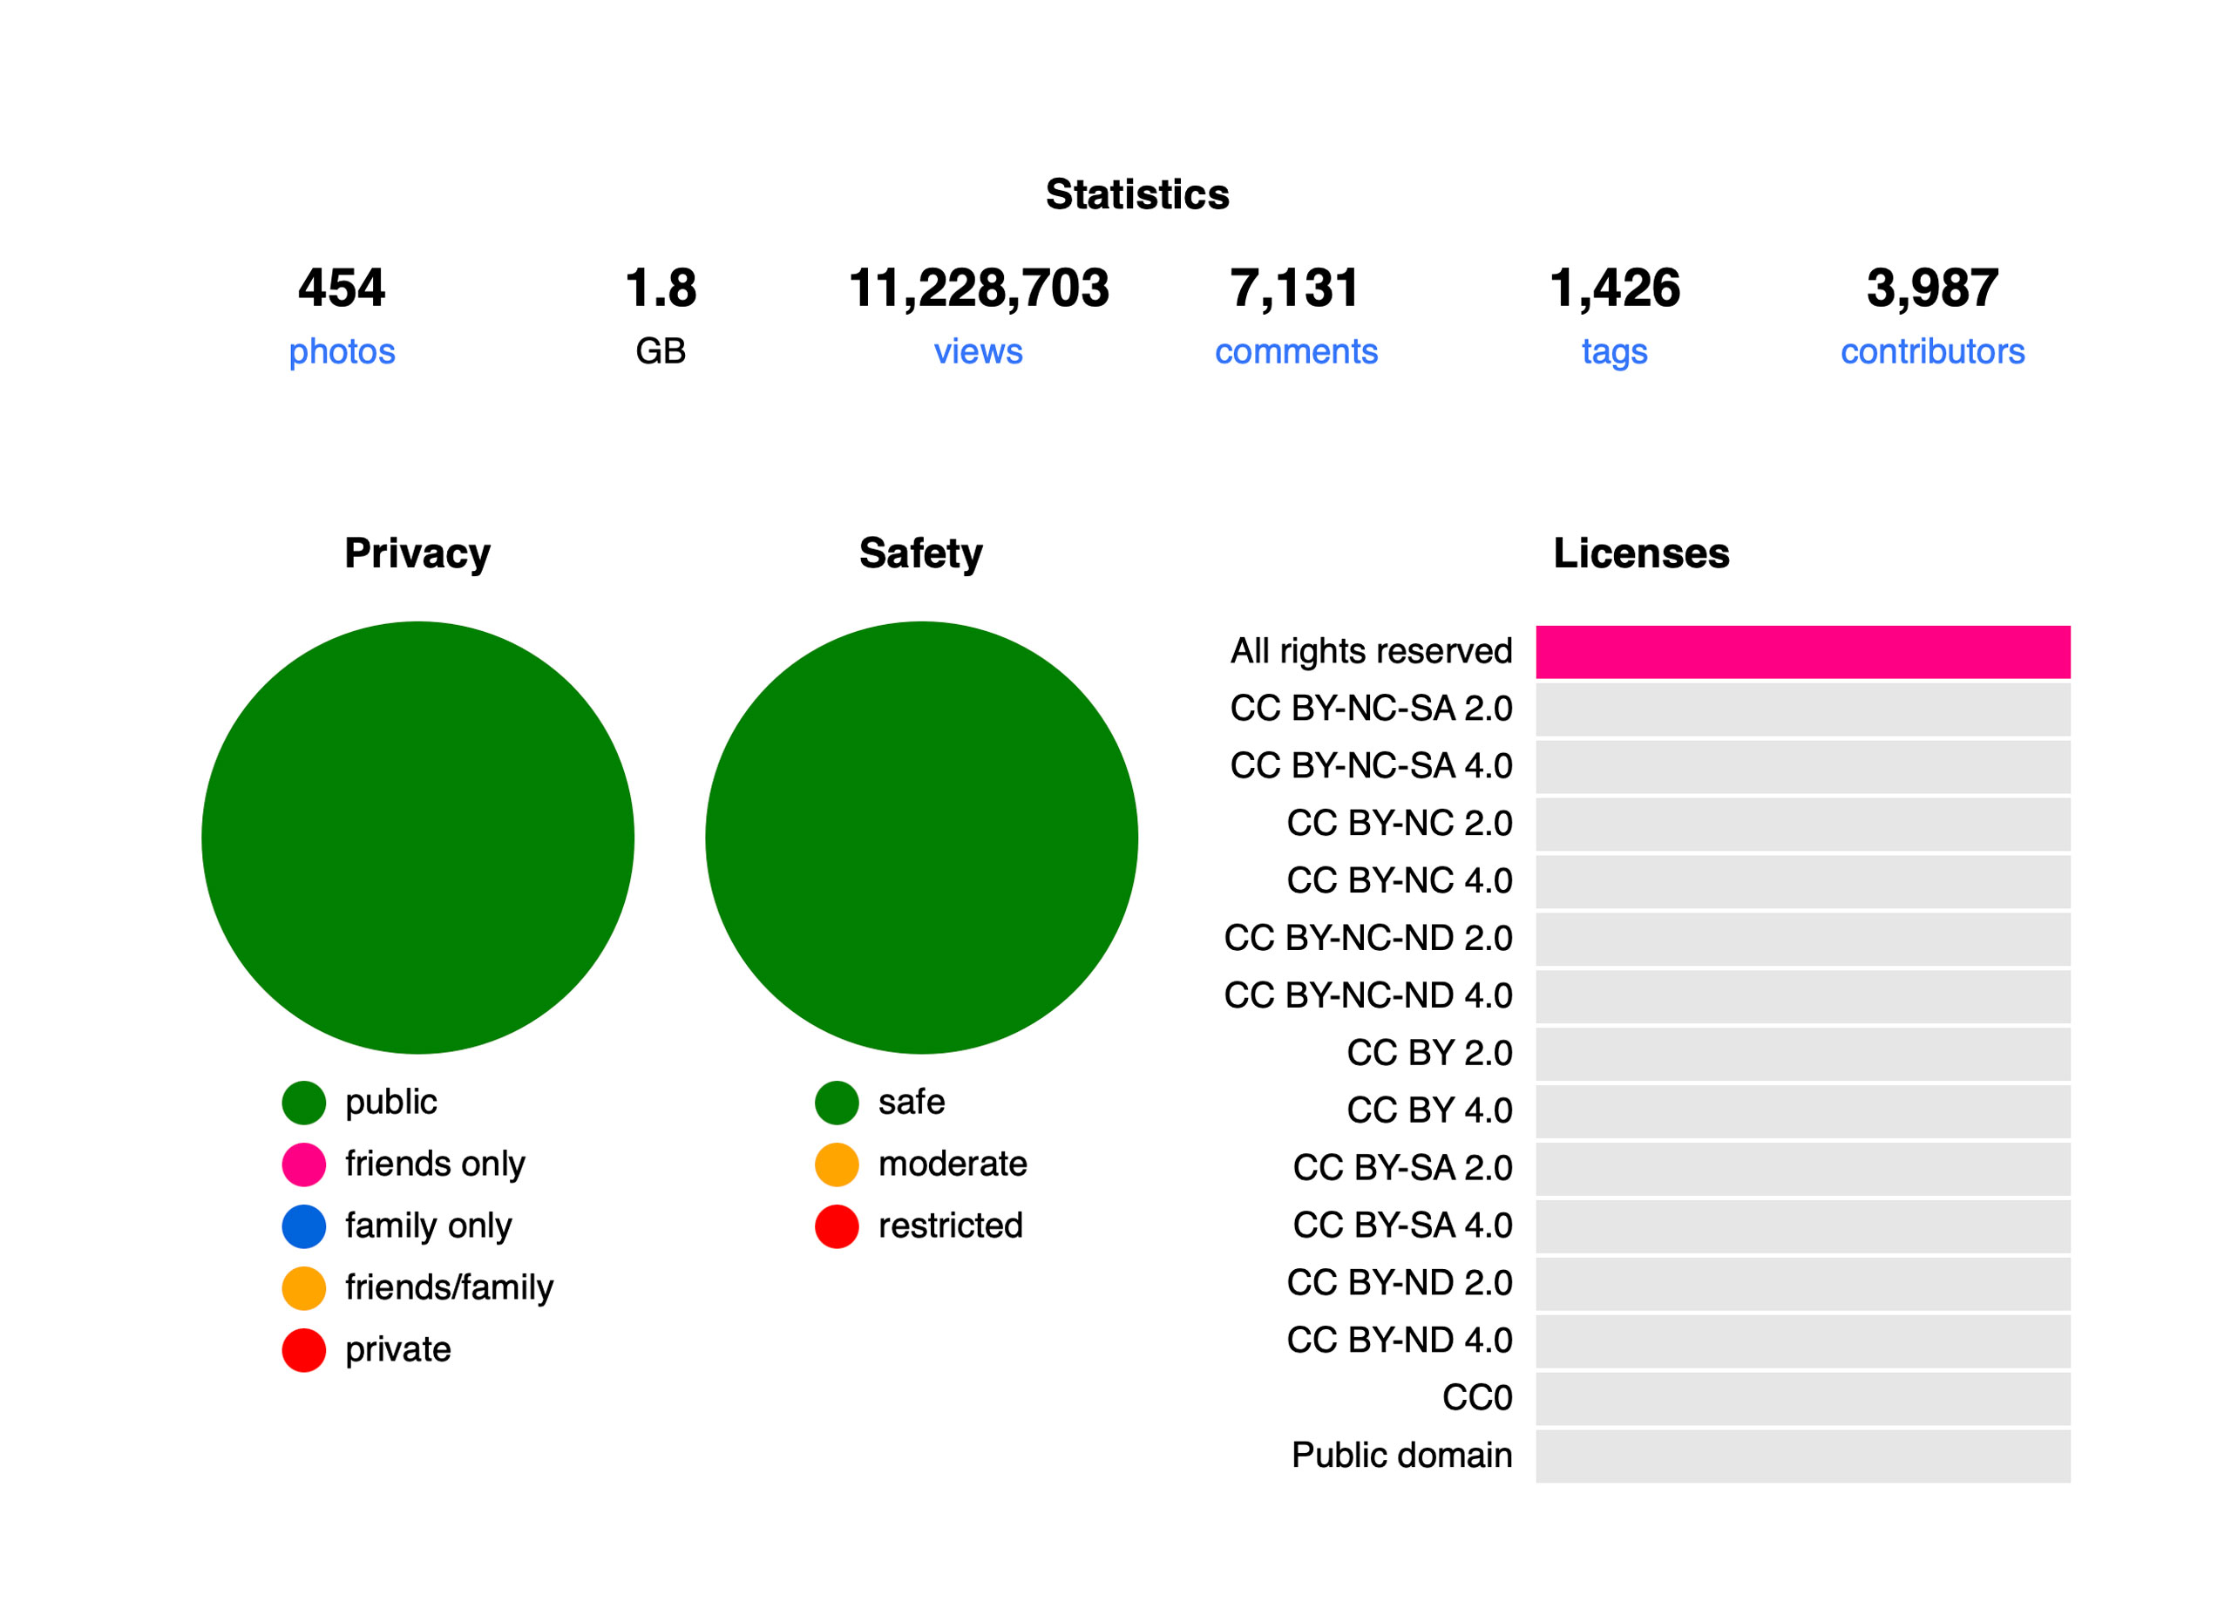Click the orange moderate legend dot
The width and height of the screenshot is (2238, 1609).
tap(837, 1164)
